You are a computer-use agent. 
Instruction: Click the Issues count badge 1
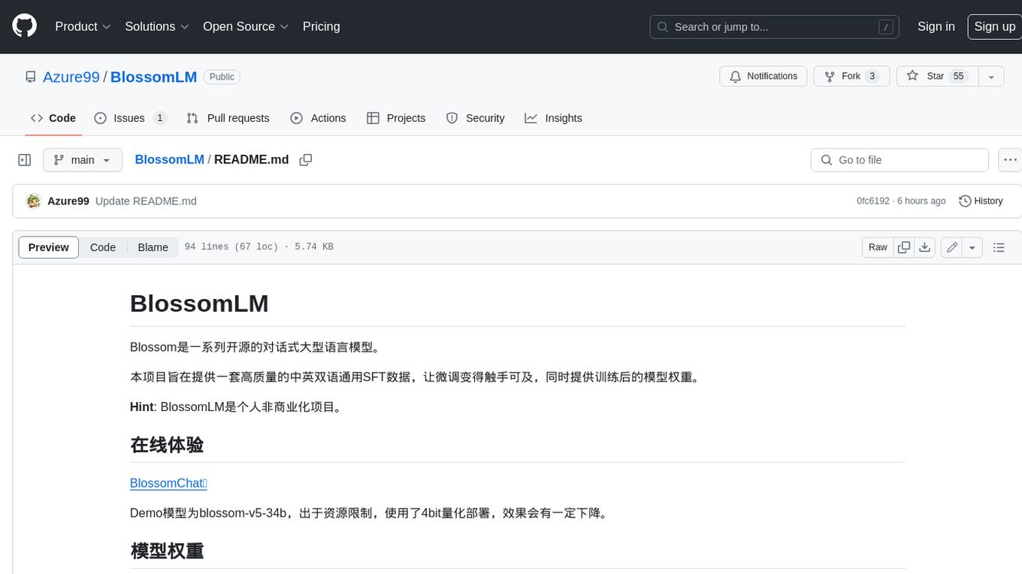coord(159,118)
